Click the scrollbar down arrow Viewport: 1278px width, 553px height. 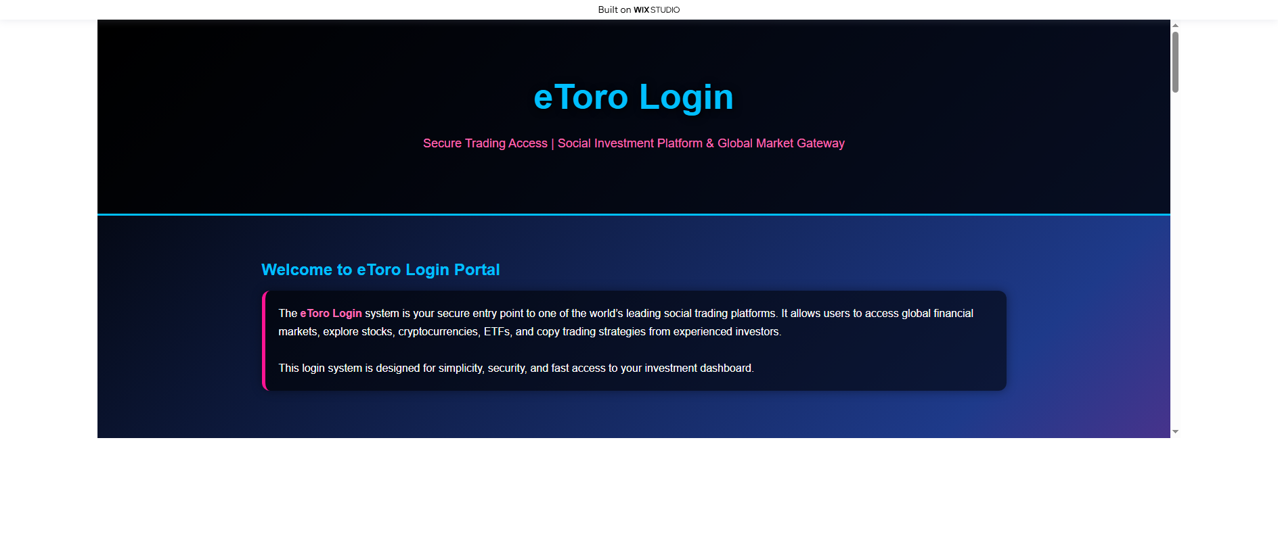(1175, 431)
